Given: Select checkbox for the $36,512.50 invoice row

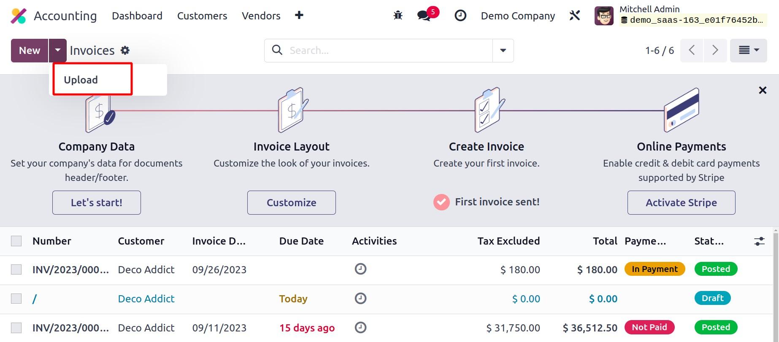Looking at the screenshot, I should tap(16, 328).
